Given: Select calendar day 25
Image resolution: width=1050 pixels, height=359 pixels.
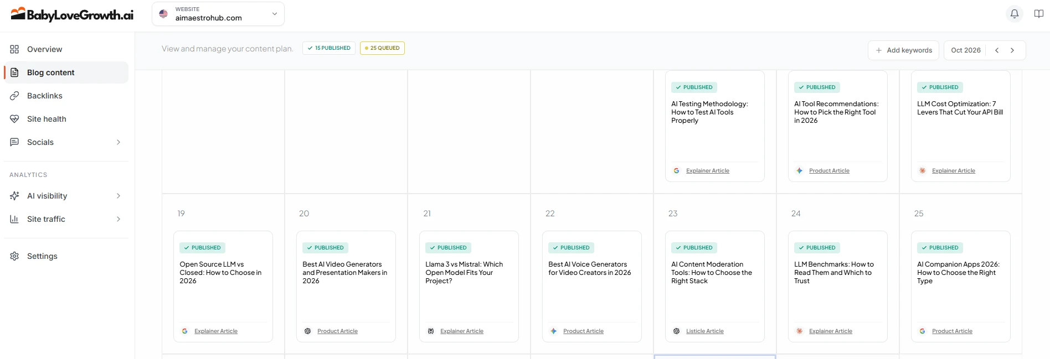Looking at the screenshot, I should pyautogui.click(x=919, y=214).
